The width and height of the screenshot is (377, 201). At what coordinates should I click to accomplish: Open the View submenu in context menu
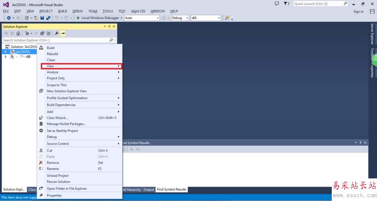pyautogui.click(x=81, y=66)
